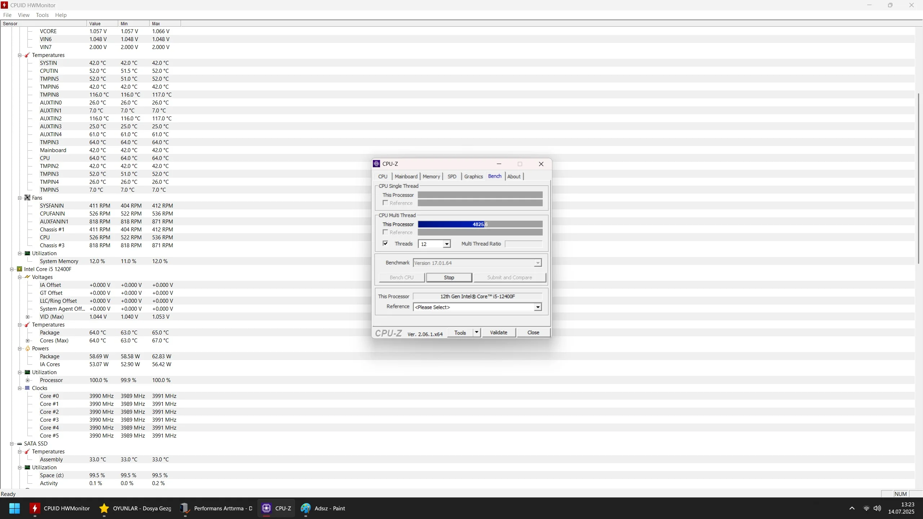
Task: Open the Reference Please Select dropdown
Action: coord(538,307)
